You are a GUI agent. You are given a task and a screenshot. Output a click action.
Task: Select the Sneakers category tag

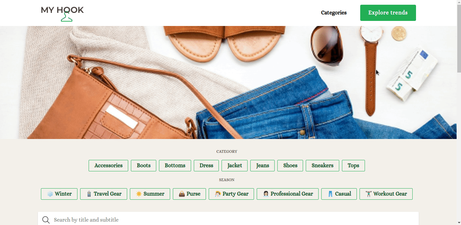click(322, 166)
